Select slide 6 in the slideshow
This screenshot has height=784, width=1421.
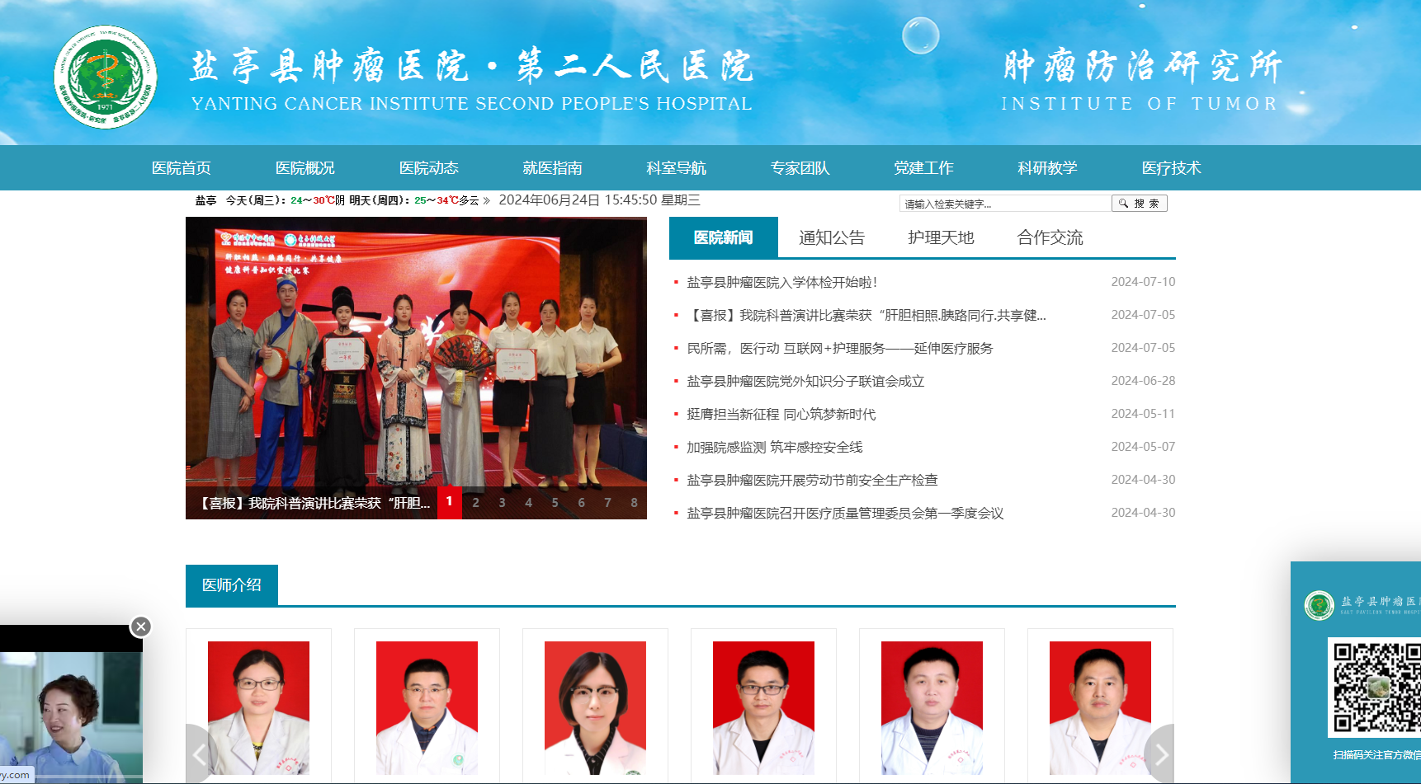581,502
